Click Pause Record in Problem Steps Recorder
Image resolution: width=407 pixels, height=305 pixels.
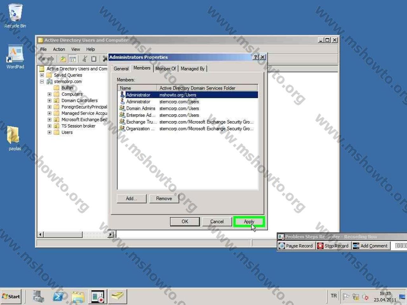(296, 246)
